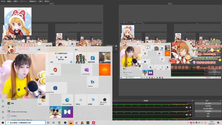222x125 pixels.
Task: Open NetEase Music red taskbar icon
Action: pyautogui.click(x=94, y=123)
